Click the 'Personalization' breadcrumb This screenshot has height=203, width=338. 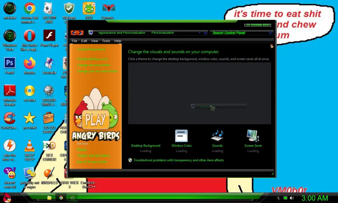pos(163,33)
